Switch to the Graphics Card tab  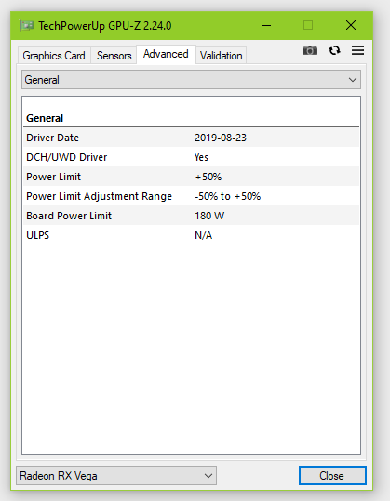click(54, 56)
